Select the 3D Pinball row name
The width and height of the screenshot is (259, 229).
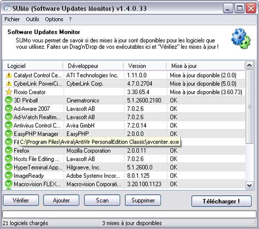click(26, 101)
